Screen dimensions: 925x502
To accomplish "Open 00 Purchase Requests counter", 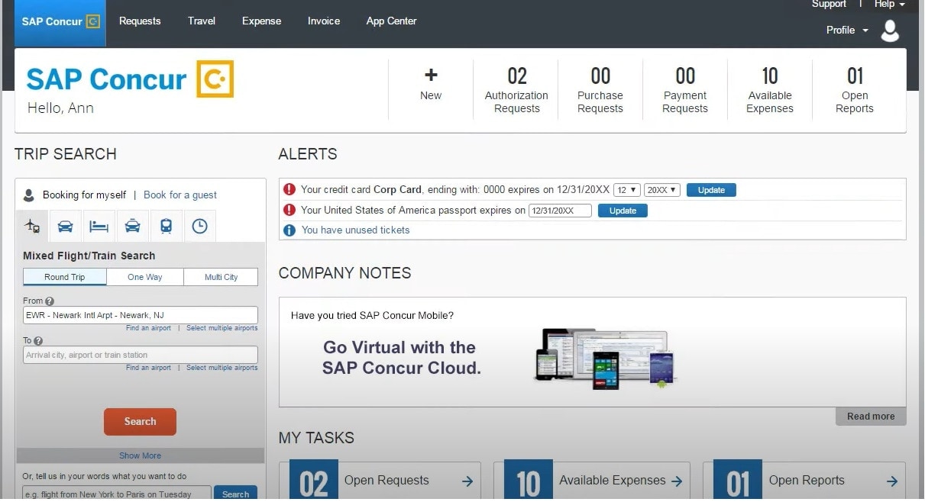I will tap(600, 90).
